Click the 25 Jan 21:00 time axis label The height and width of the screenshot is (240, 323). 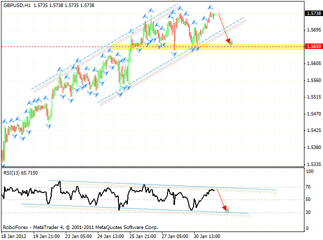click(142, 236)
